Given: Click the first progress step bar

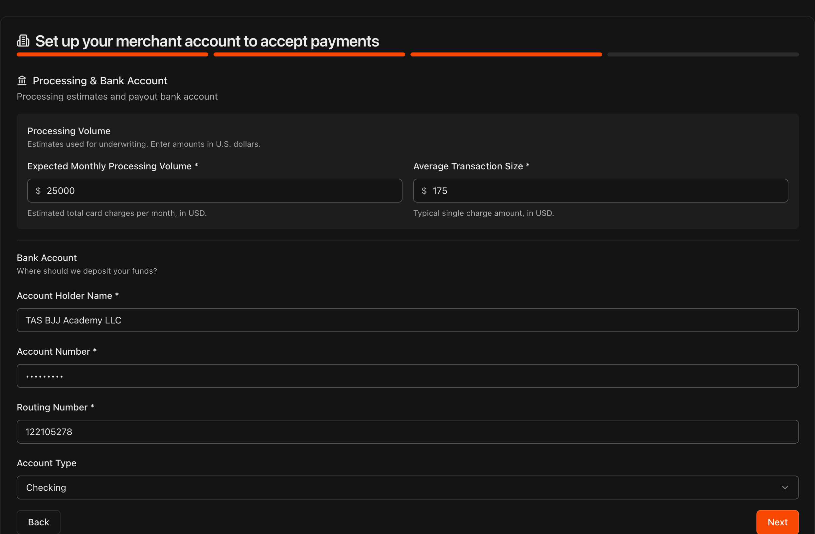Looking at the screenshot, I should coord(112,55).
